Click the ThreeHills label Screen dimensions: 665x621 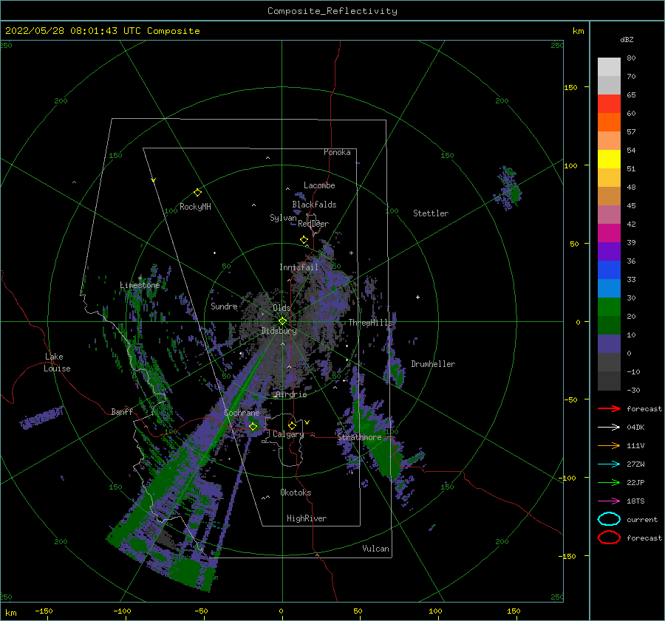(371, 323)
